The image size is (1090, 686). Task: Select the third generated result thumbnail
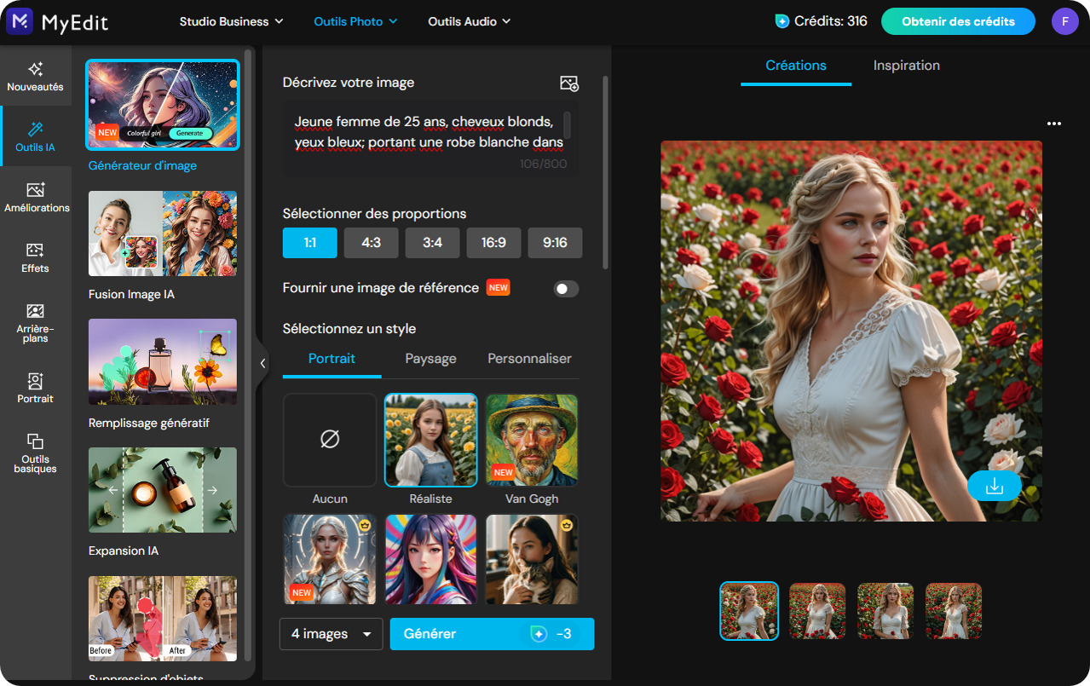885,611
